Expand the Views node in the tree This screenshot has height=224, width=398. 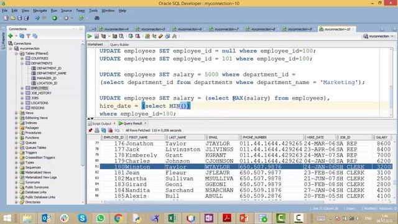pos(16,113)
